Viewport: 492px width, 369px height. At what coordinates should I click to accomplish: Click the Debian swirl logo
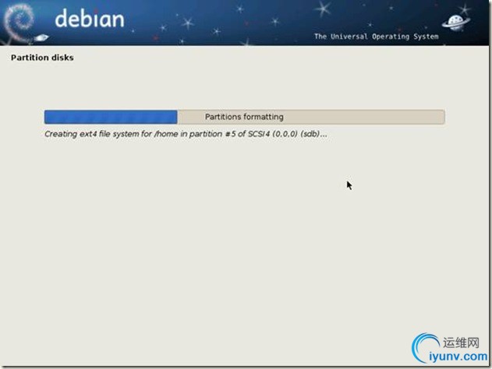point(19,22)
